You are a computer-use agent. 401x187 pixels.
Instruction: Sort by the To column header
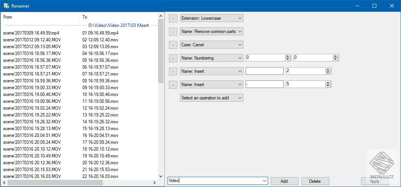[x=119, y=17]
